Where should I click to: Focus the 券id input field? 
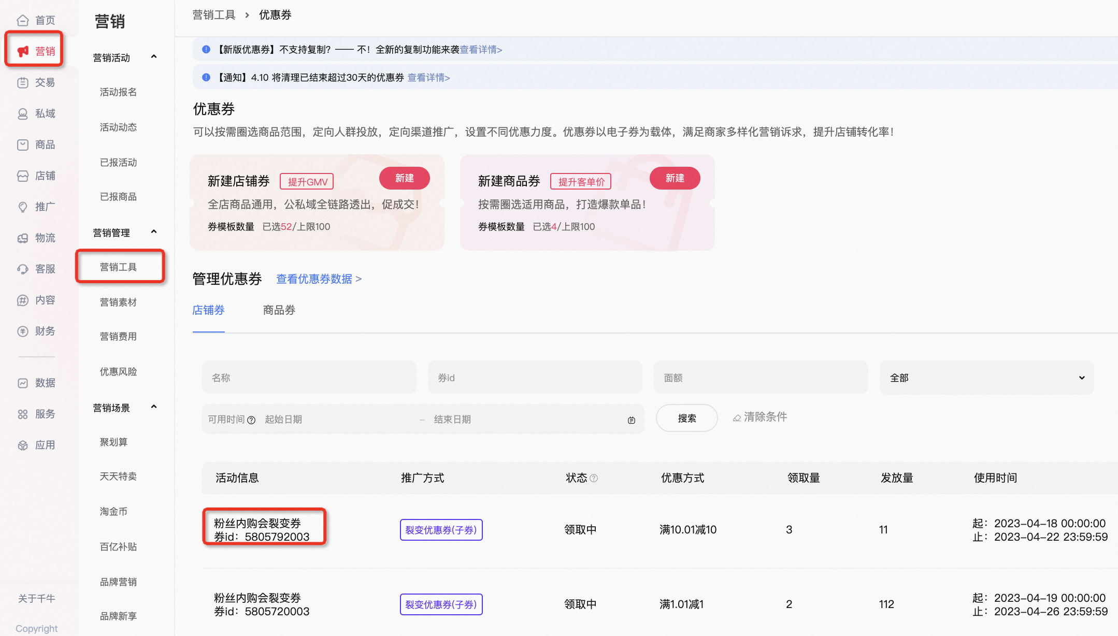click(535, 378)
